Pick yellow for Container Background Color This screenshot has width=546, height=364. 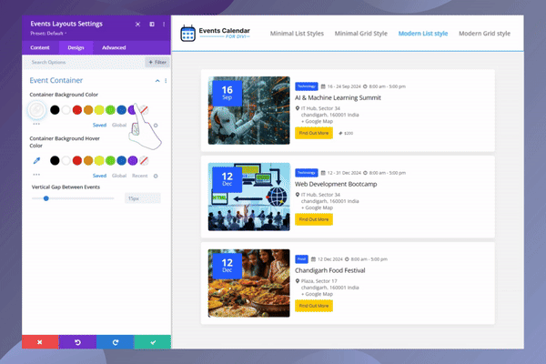99,110
